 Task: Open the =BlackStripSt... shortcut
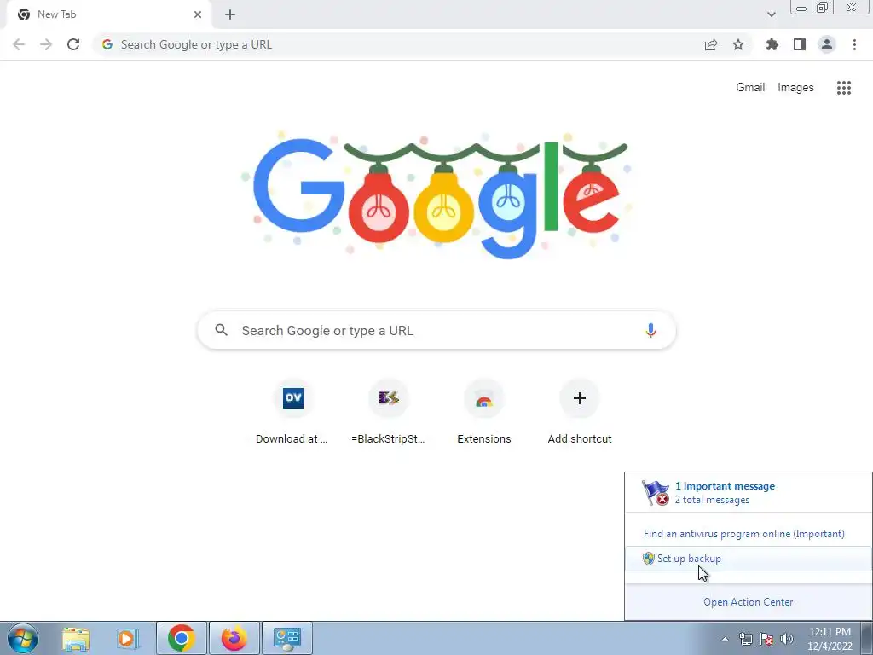[388, 412]
